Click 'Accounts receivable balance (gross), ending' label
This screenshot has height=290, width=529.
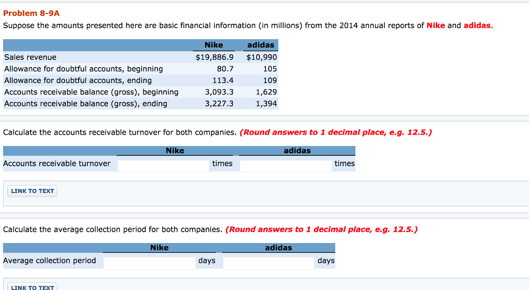(86, 104)
